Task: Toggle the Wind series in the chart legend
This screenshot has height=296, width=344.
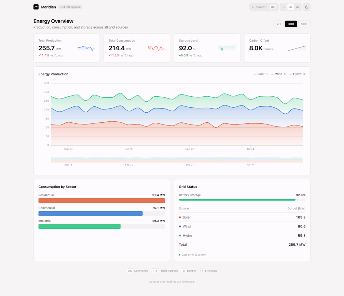Action: [x=278, y=74]
